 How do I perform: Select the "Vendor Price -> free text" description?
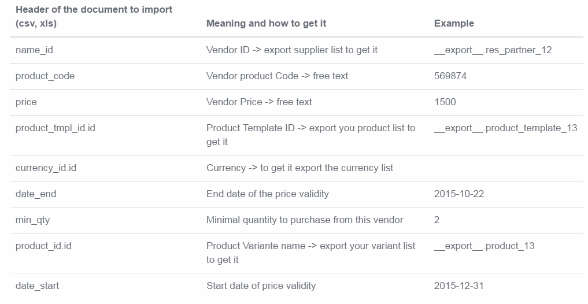click(x=259, y=102)
